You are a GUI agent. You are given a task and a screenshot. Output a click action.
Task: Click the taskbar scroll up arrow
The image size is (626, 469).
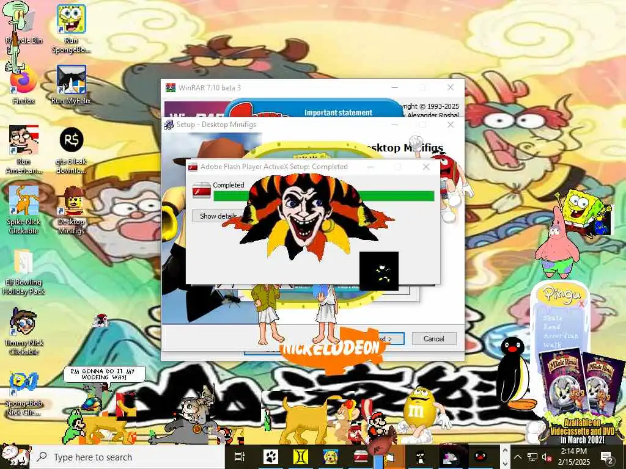point(505,451)
